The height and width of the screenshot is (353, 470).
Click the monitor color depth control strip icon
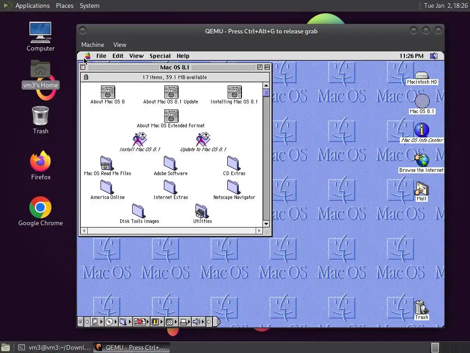pyautogui.click(x=155, y=322)
